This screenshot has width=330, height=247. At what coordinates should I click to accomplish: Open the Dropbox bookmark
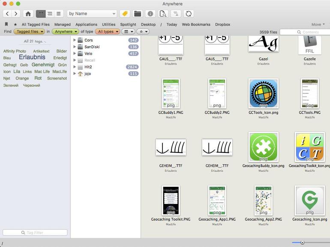(222, 24)
